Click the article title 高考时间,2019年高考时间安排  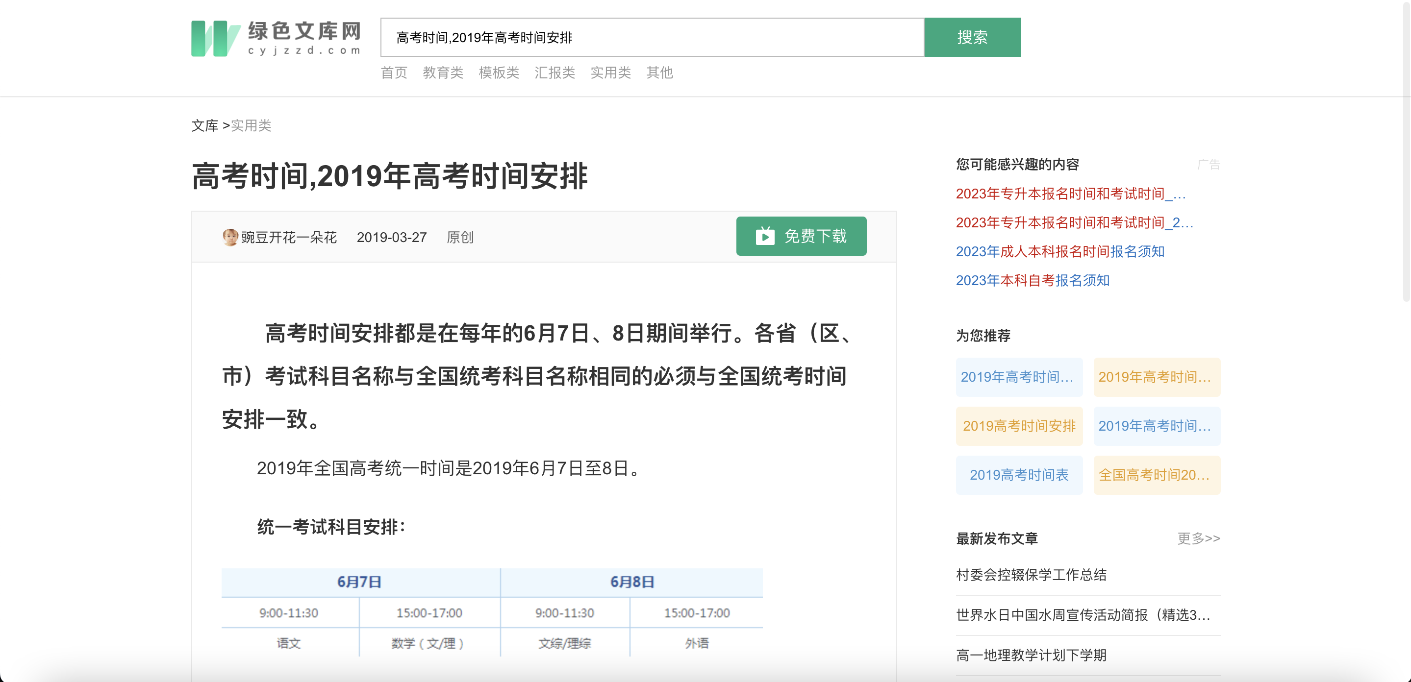click(389, 176)
